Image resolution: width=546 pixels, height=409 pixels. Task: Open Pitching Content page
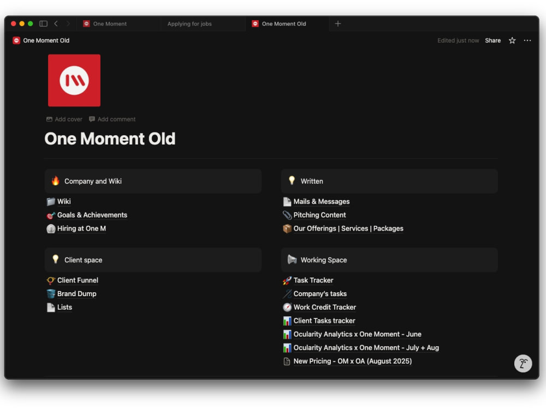(x=319, y=215)
